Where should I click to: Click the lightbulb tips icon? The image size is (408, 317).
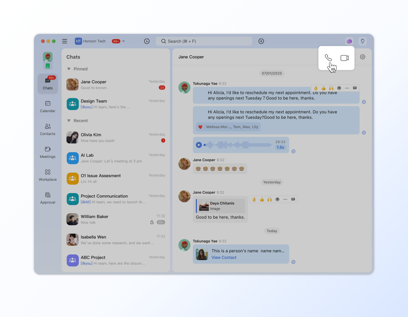(x=363, y=41)
